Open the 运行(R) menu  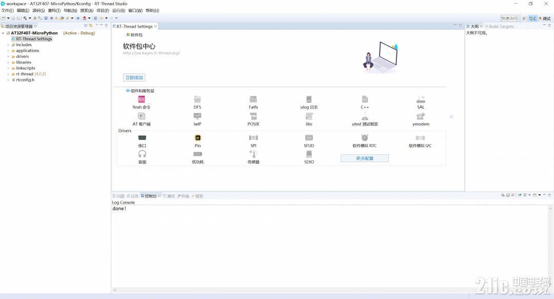(x=118, y=11)
